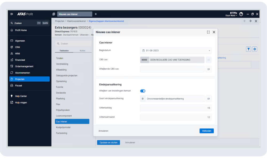
Task: Open the Enyoi Work environment dropdown
Action: coord(231,15)
